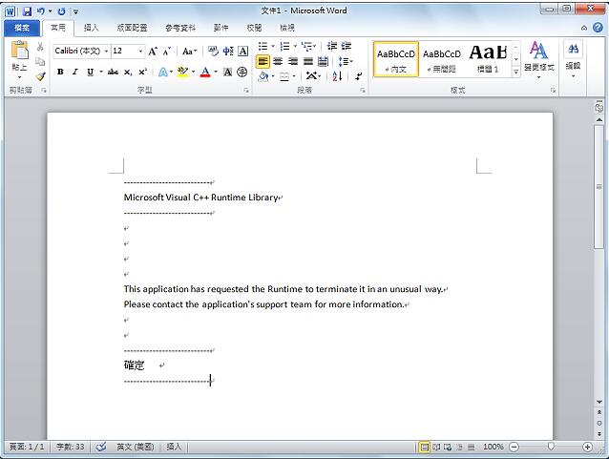
Task: Click the Subscript x₂ icon
Action: pos(128,72)
